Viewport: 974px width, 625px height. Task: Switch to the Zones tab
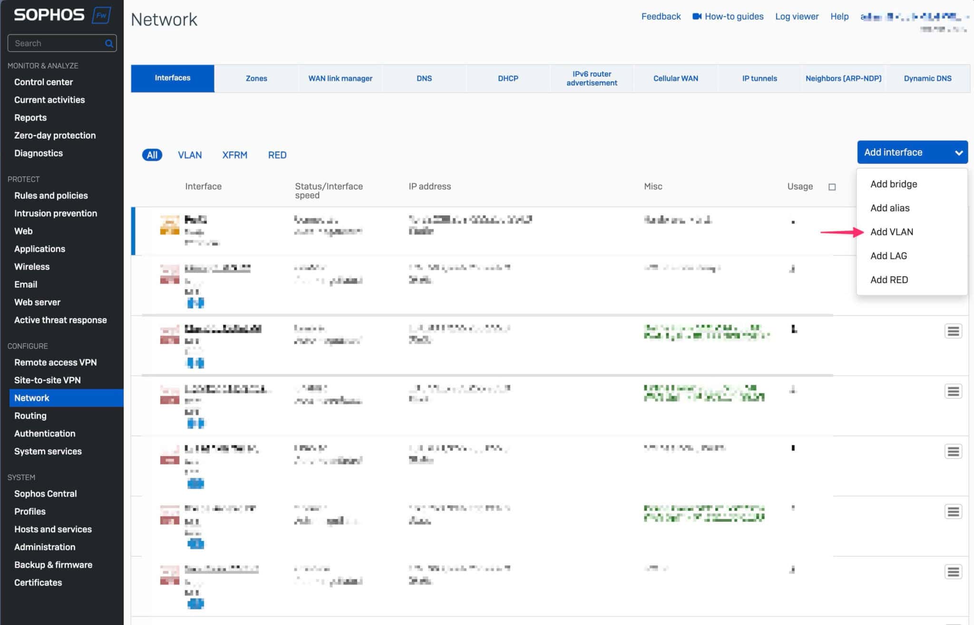click(256, 78)
